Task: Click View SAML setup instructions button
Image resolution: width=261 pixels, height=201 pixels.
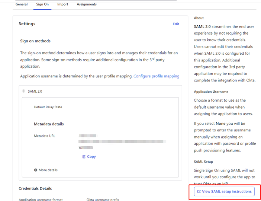Action: click(224, 191)
